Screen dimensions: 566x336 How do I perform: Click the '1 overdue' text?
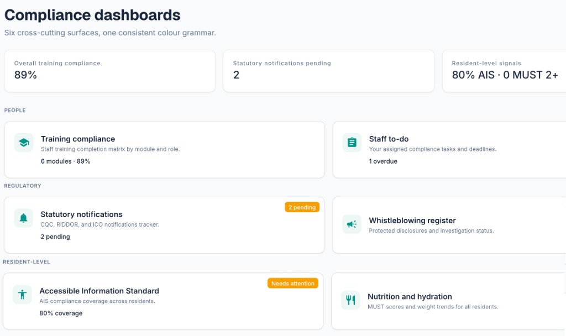[x=383, y=161]
